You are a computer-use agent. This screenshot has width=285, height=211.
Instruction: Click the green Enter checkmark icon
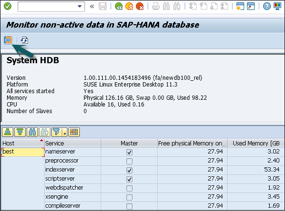[8, 7]
